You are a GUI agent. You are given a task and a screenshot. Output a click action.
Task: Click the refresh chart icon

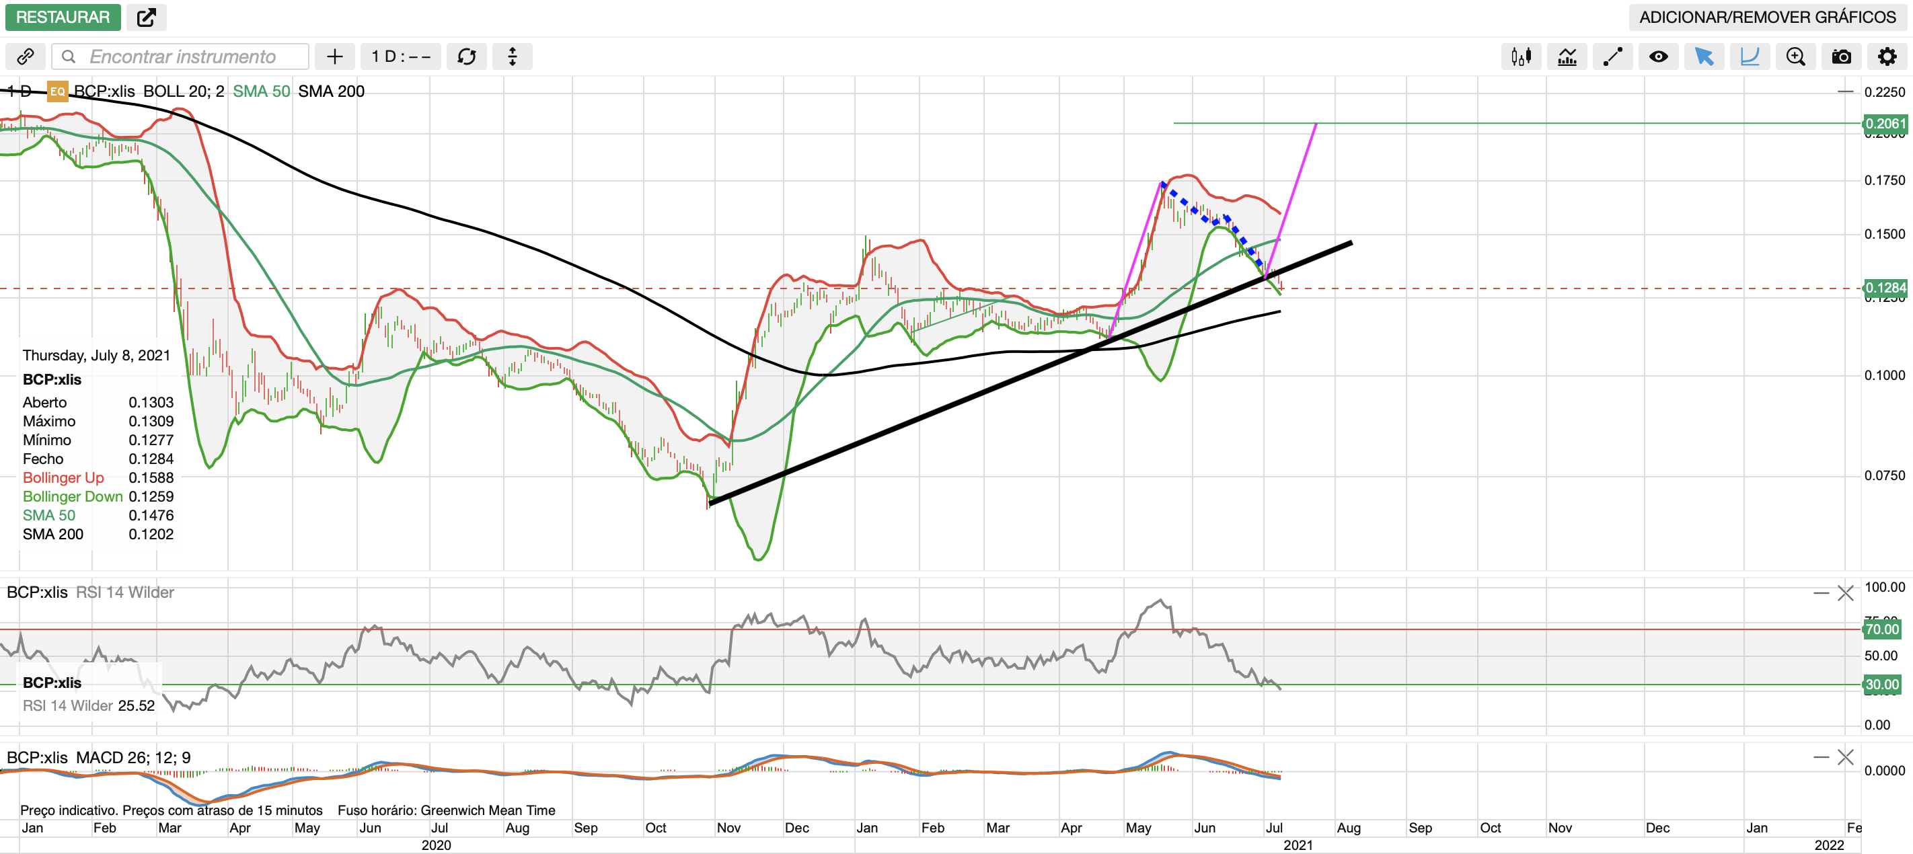[x=466, y=56]
